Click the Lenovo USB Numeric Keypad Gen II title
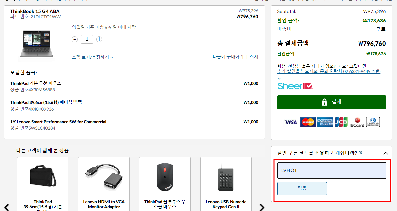 tap(226, 204)
